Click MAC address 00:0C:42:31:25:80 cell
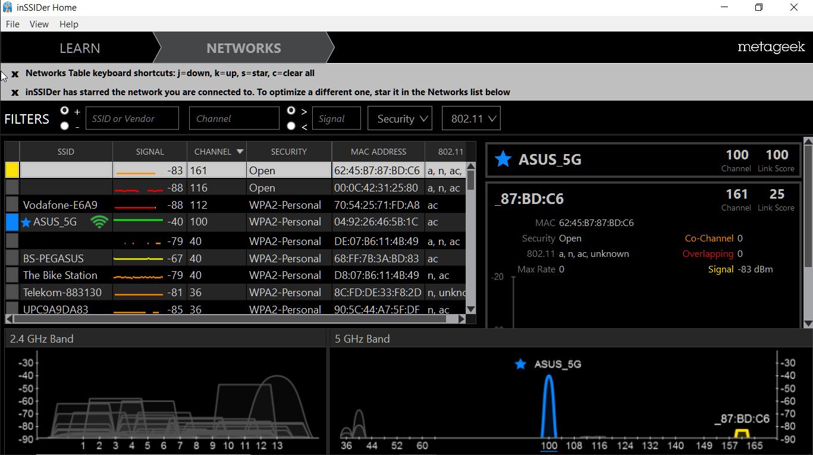813x455 pixels. coord(378,188)
